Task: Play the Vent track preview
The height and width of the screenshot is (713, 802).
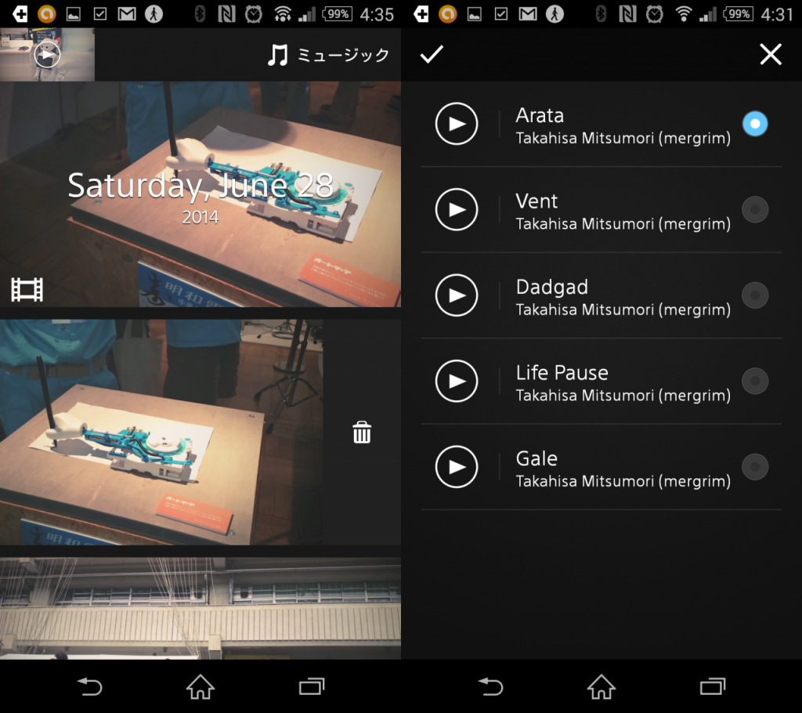Action: click(x=457, y=210)
